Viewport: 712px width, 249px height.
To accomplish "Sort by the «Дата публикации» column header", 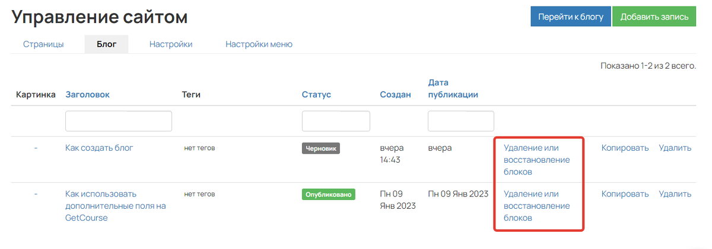I will coord(453,89).
